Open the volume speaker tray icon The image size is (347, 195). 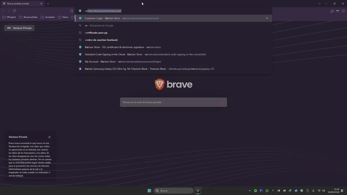tap(323, 191)
